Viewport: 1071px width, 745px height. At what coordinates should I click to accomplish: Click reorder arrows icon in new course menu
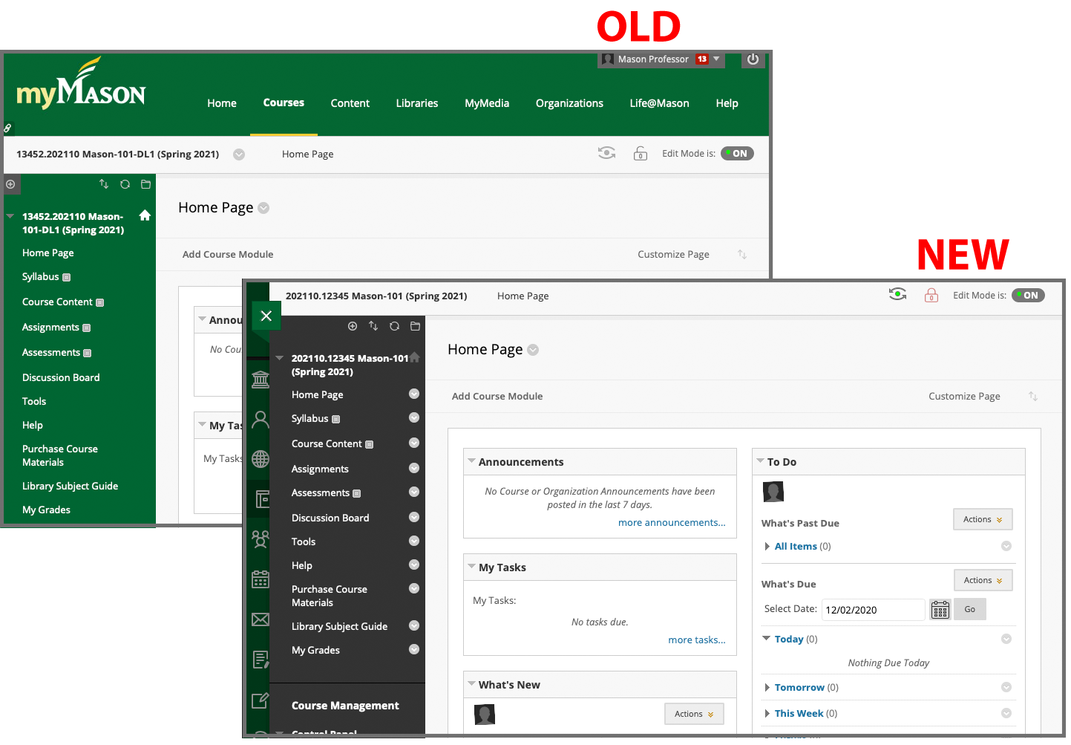(373, 326)
